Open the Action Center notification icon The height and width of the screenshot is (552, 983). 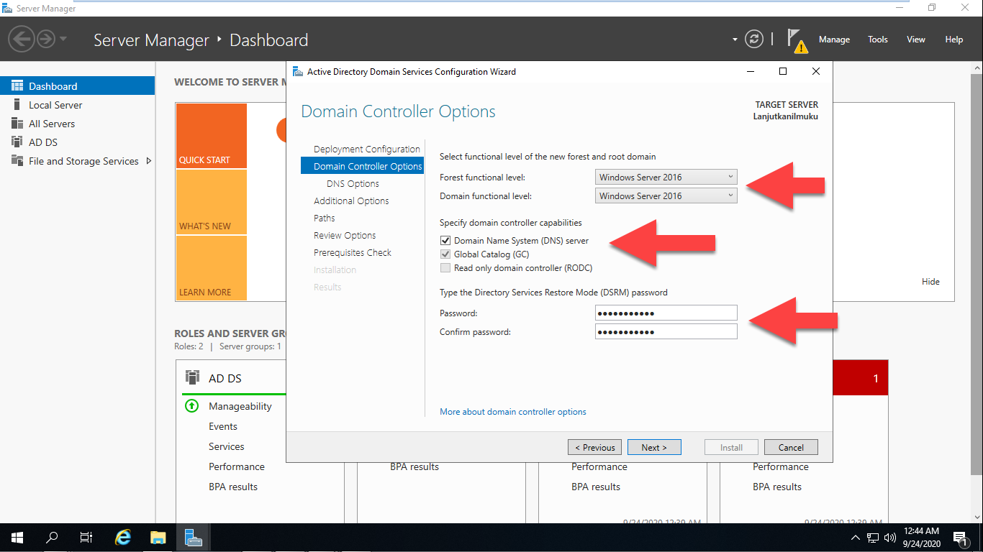coord(959,537)
